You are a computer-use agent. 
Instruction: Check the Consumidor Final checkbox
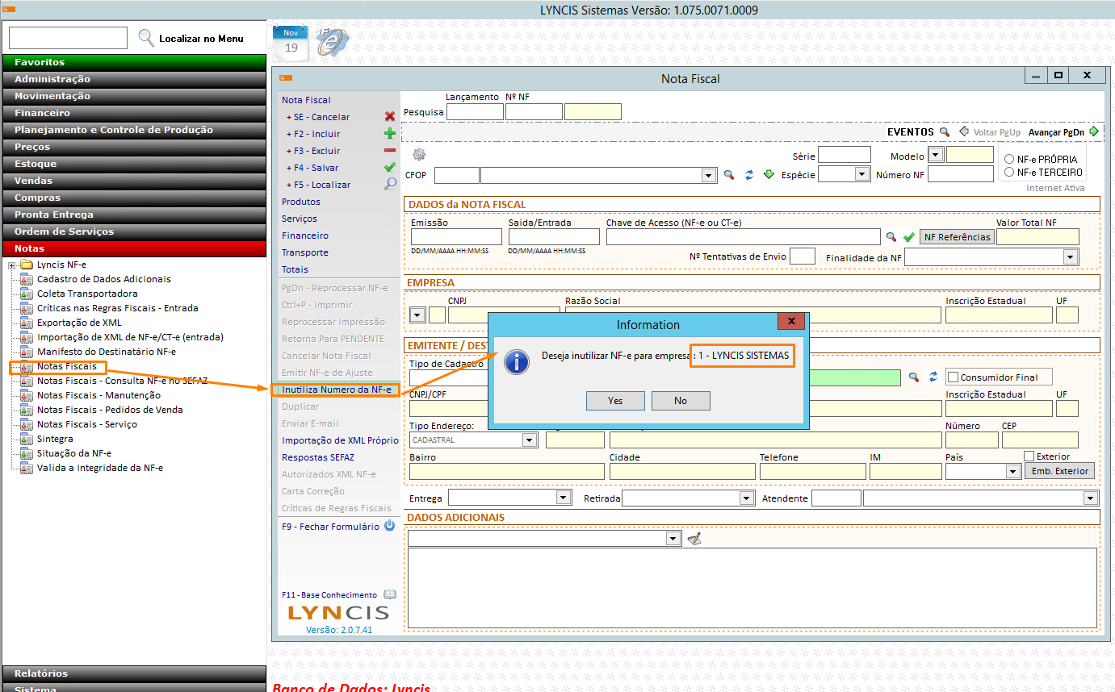coord(953,377)
